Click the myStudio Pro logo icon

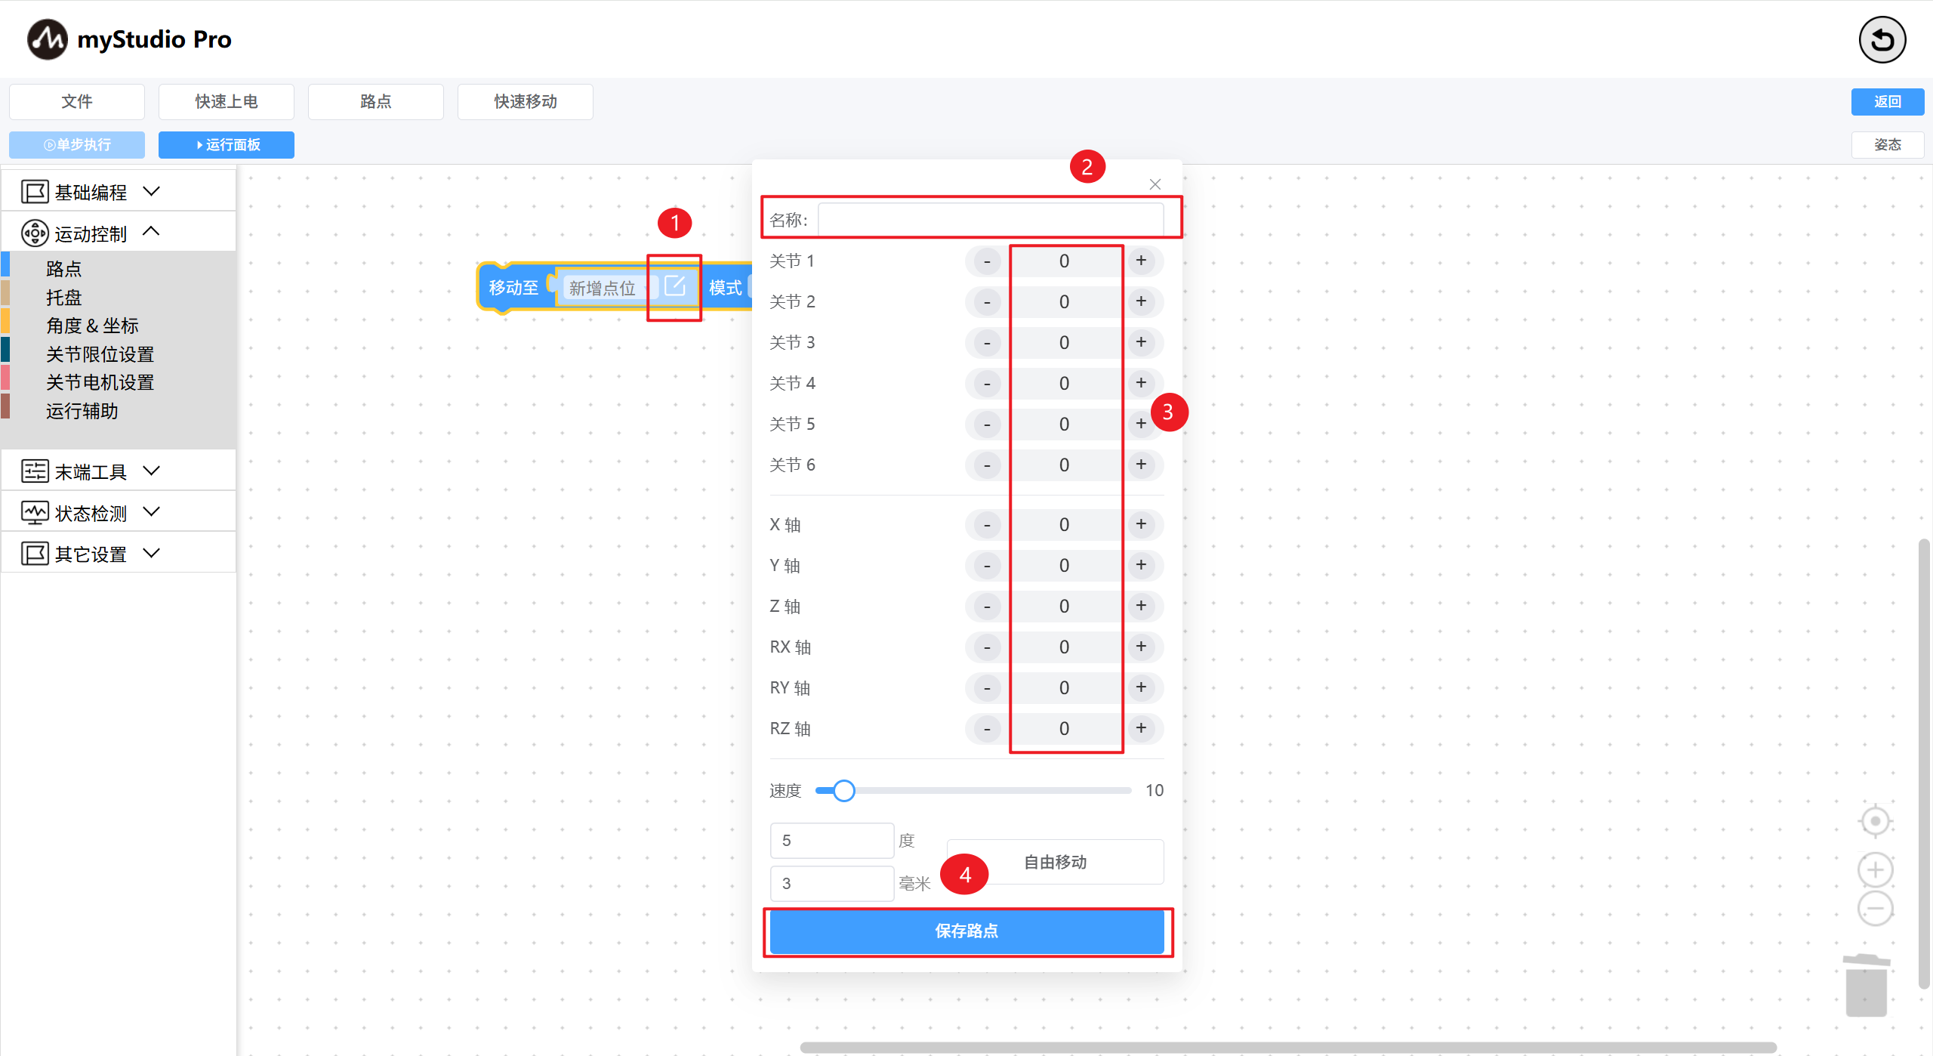click(x=47, y=39)
